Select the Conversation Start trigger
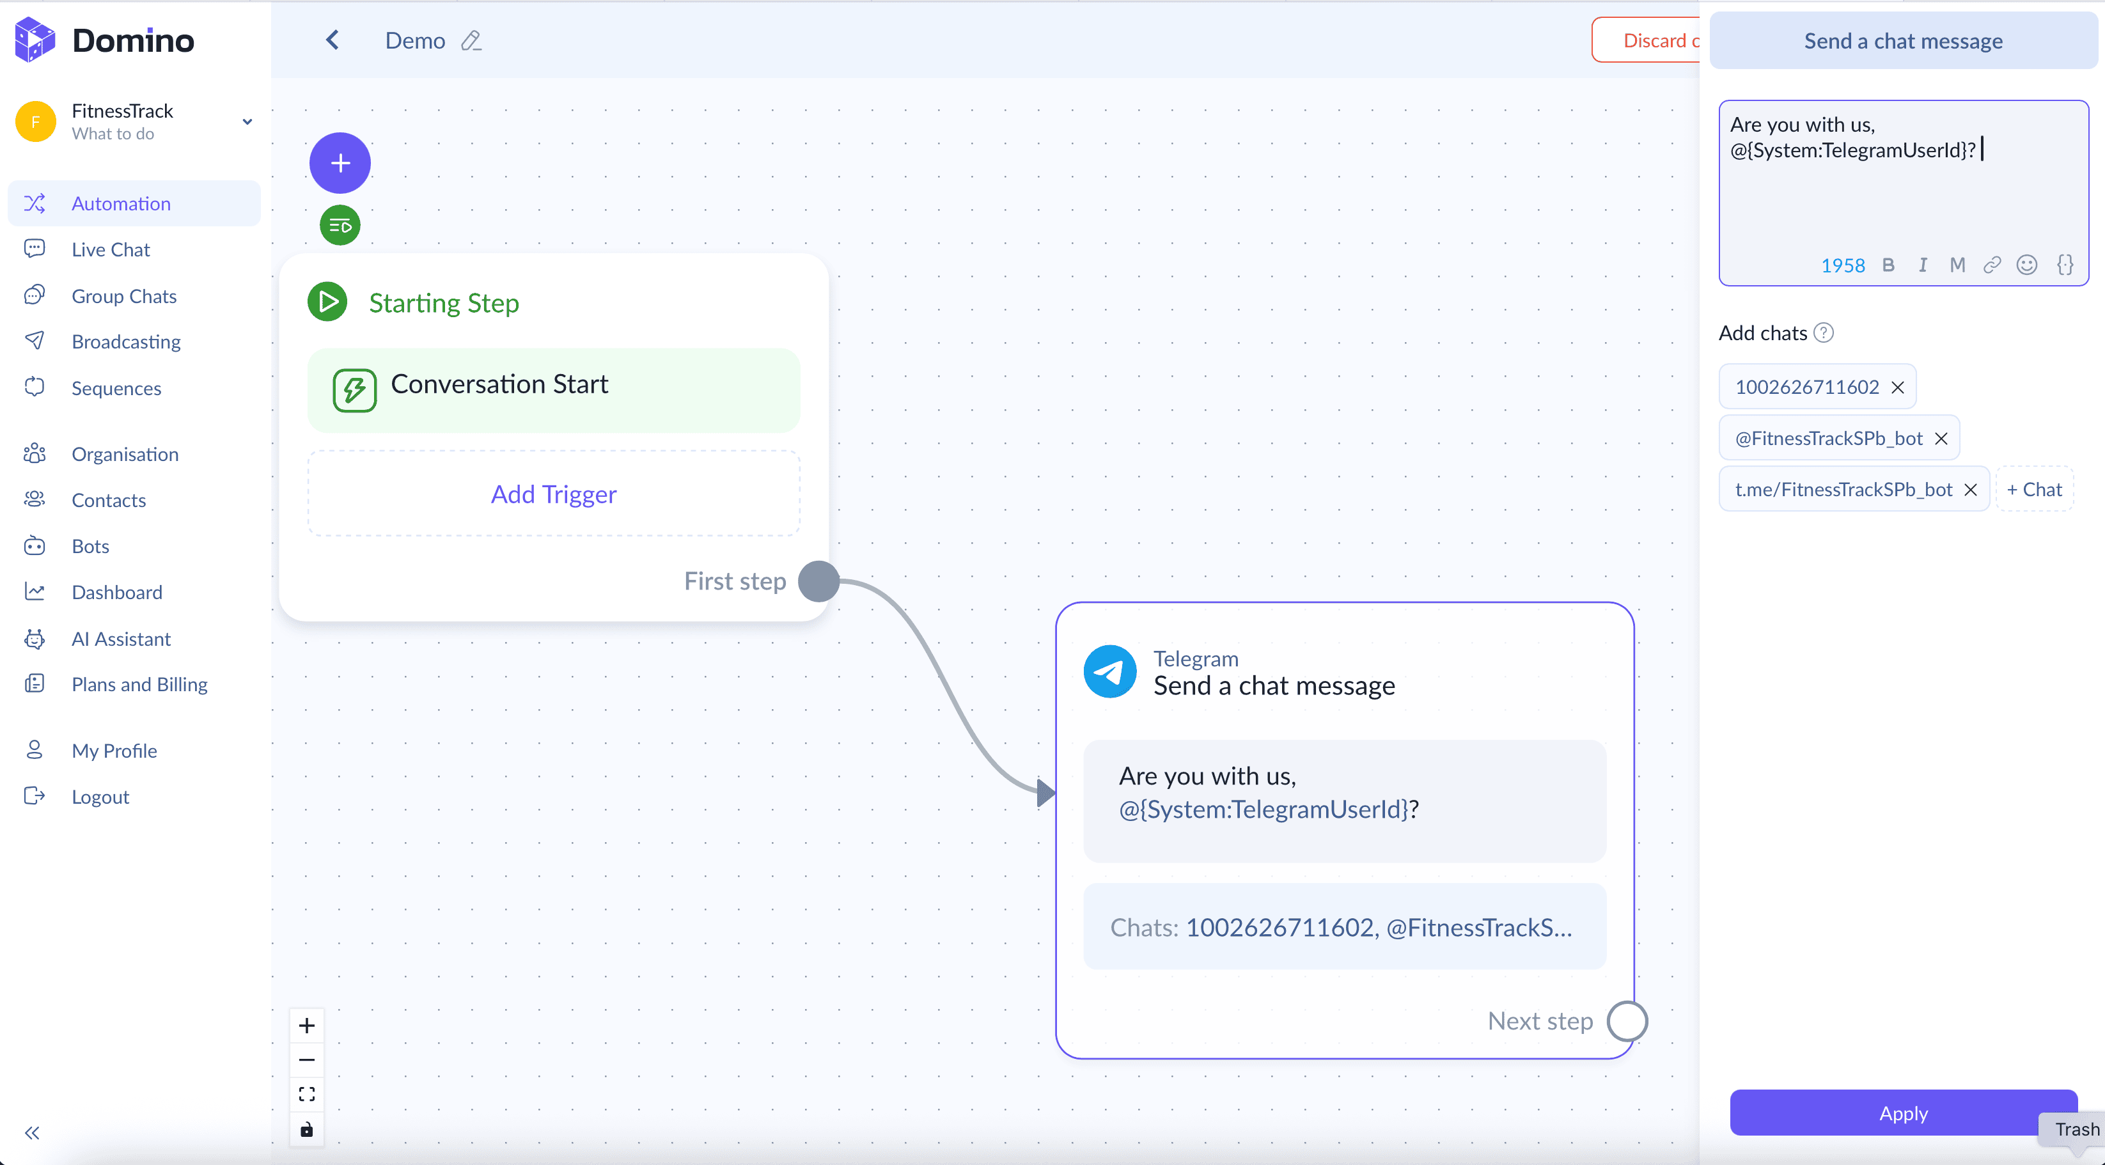Screen dimensions: 2105x1165 click(x=553, y=391)
